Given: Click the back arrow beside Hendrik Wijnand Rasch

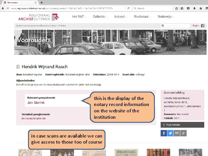Looking at the screenshot, I should (18, 67).
